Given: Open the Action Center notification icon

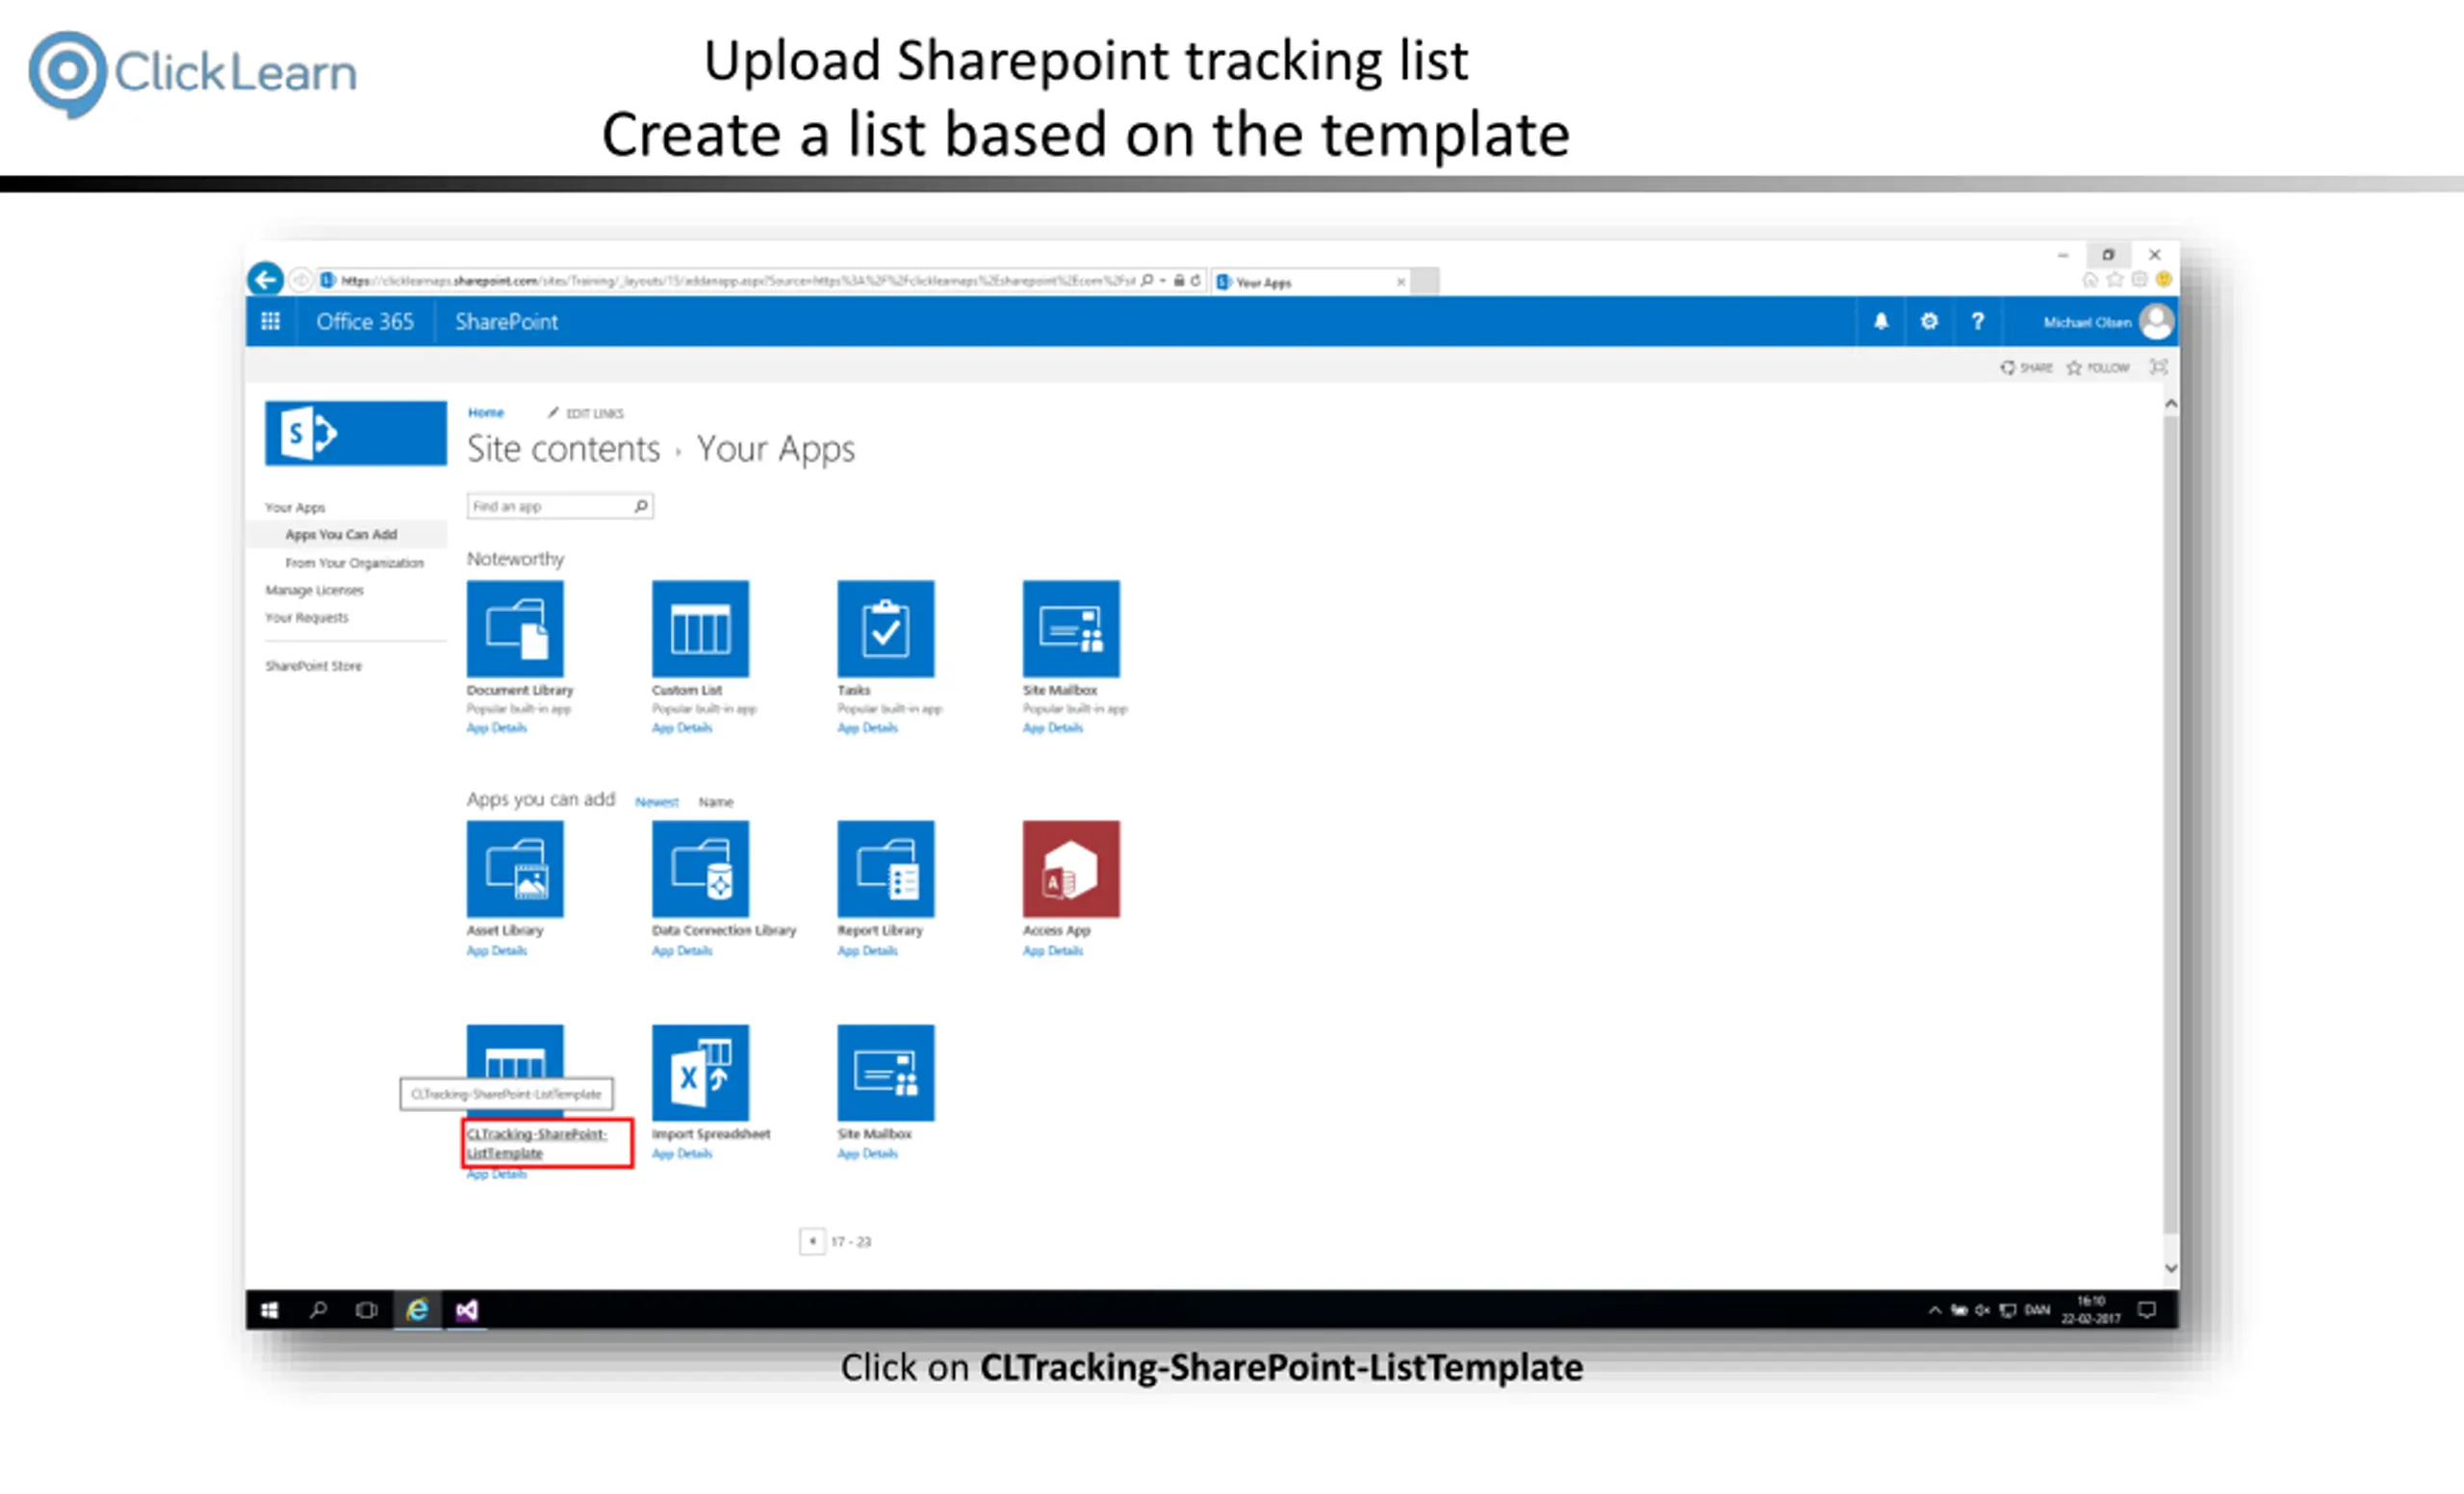Looking at the screenshot, I should pos(2146,1310).
